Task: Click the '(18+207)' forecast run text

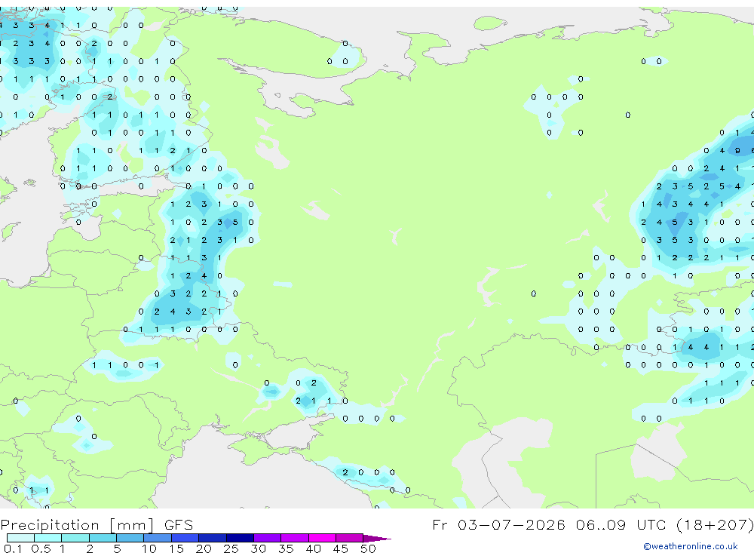Action: pyautogui.click(x=715, y=524)
